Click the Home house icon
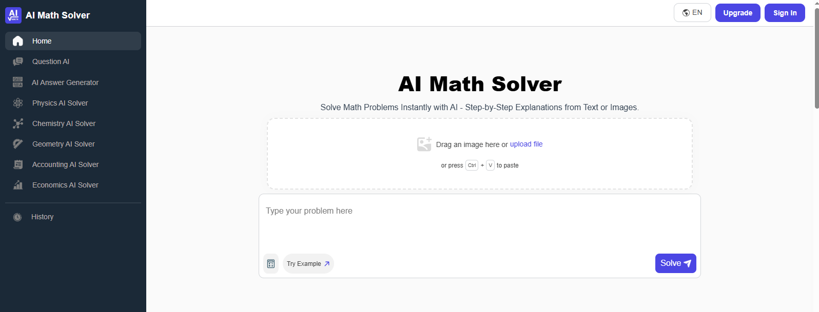The image size is (819, 312). [x=18, y=41]
